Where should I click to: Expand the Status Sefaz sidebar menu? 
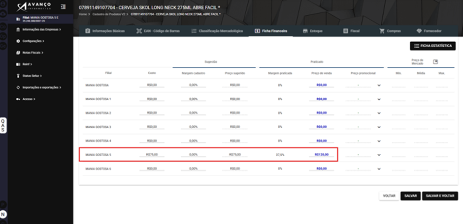[x=32, y=76]
